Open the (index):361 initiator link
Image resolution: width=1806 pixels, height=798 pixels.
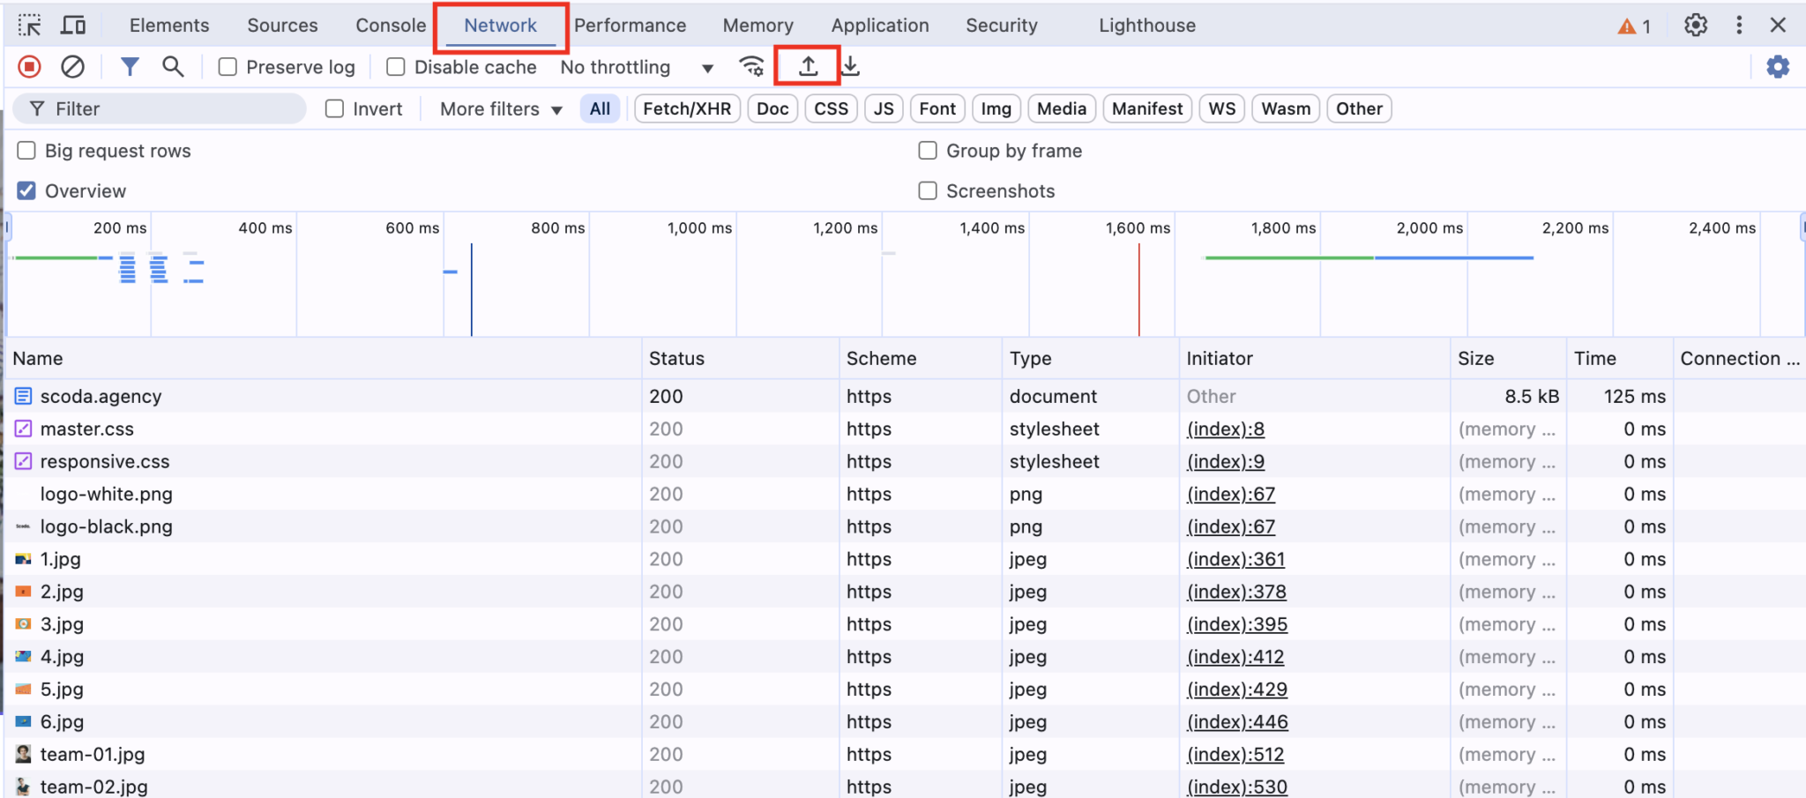[1237, 559]
